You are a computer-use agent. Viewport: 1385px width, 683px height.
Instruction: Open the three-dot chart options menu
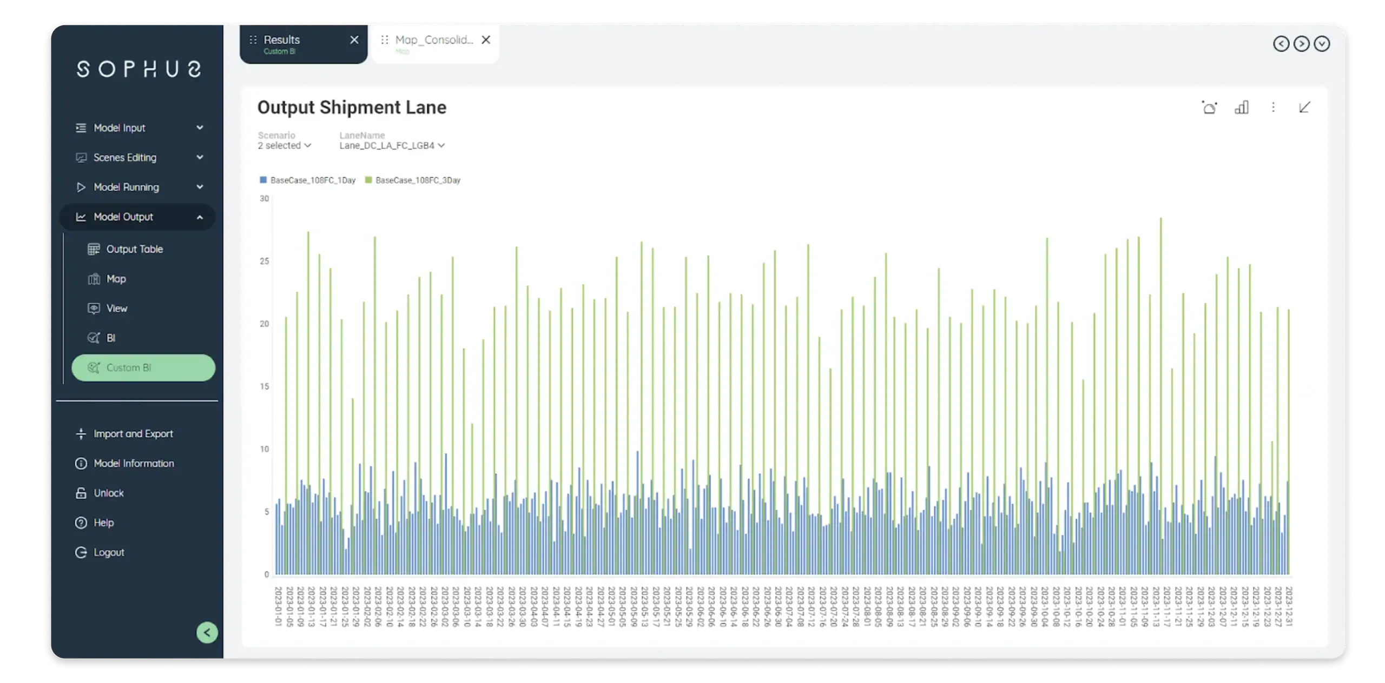click(1273, 108)
